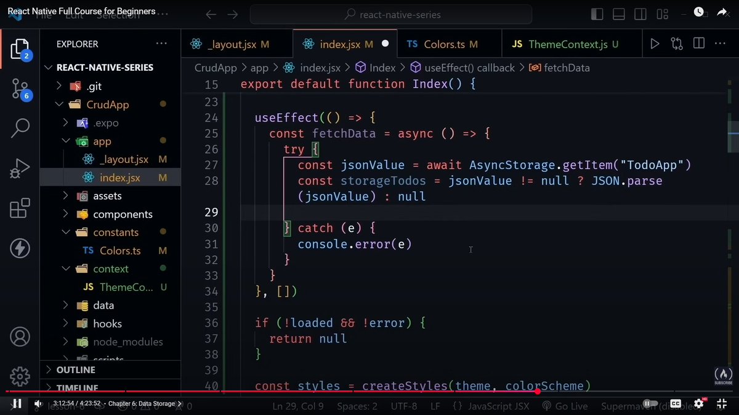Switch to the ThemeContext.js tab
Screen dimensions: 739x415
(572, 44)
